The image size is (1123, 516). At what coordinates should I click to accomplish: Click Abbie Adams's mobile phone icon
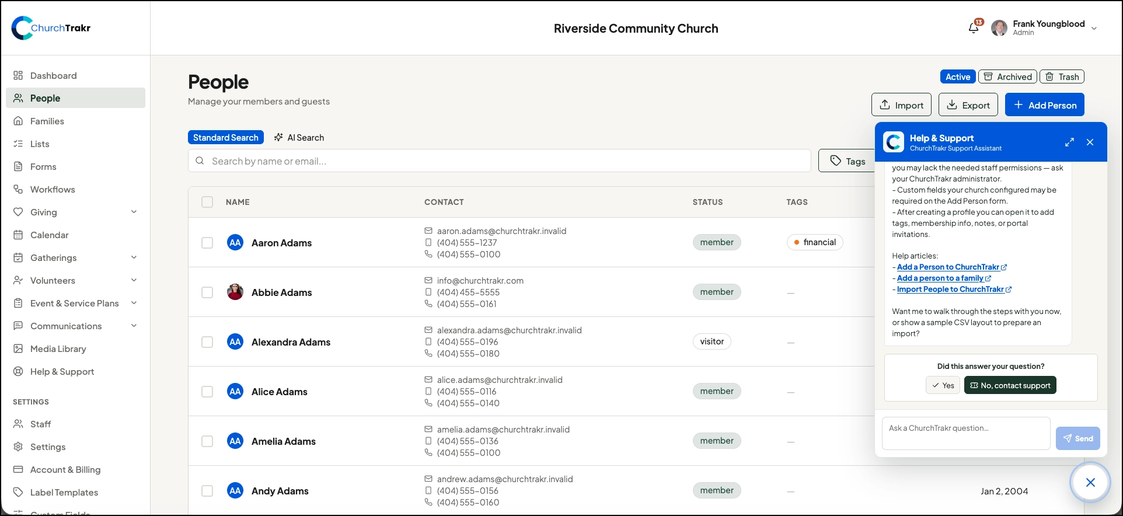click(428, 292)
